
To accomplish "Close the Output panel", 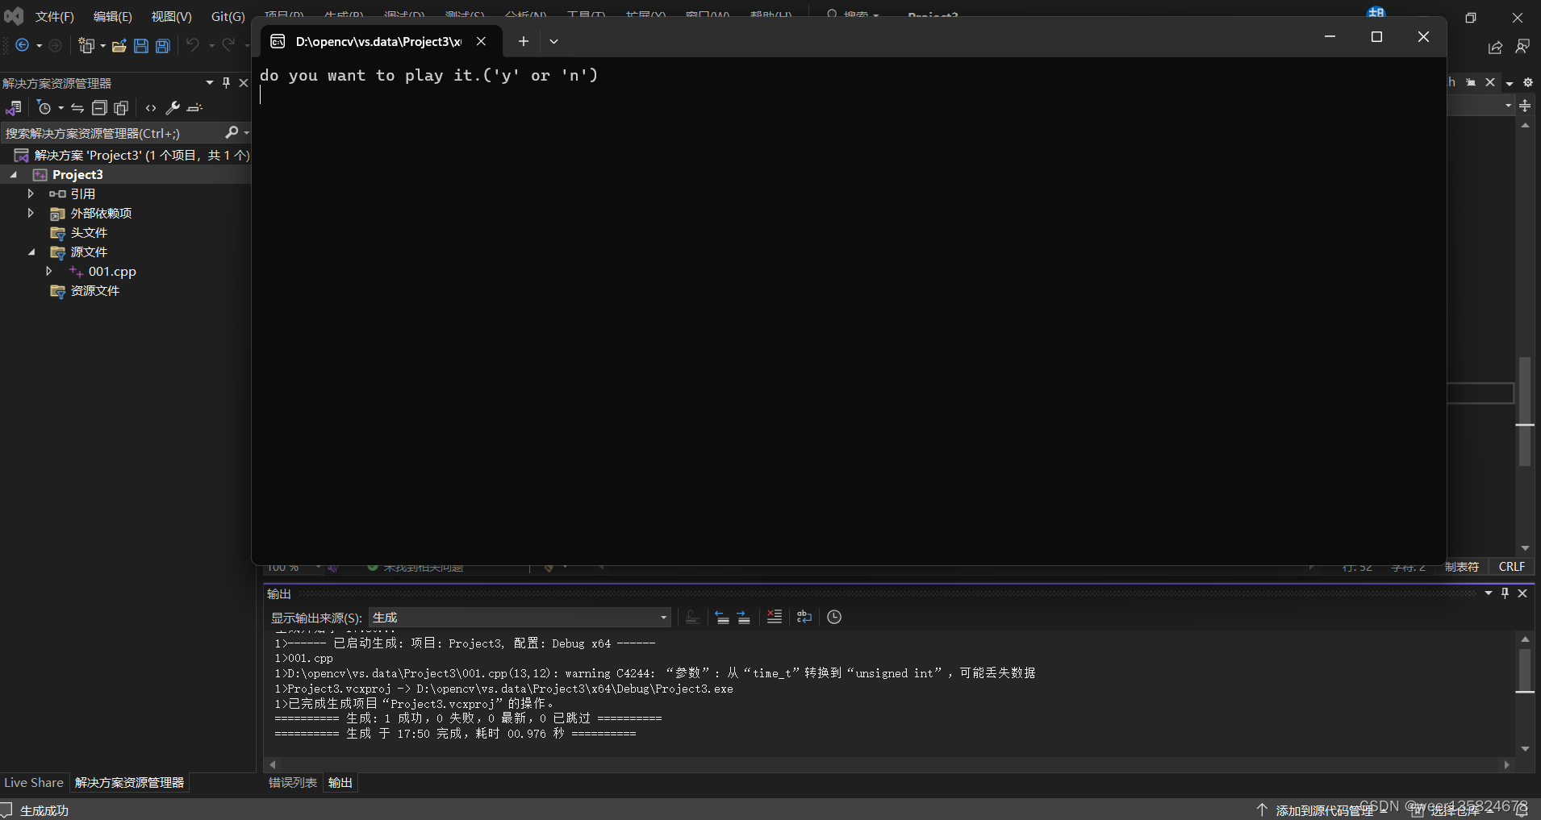I will [1522, 593].
